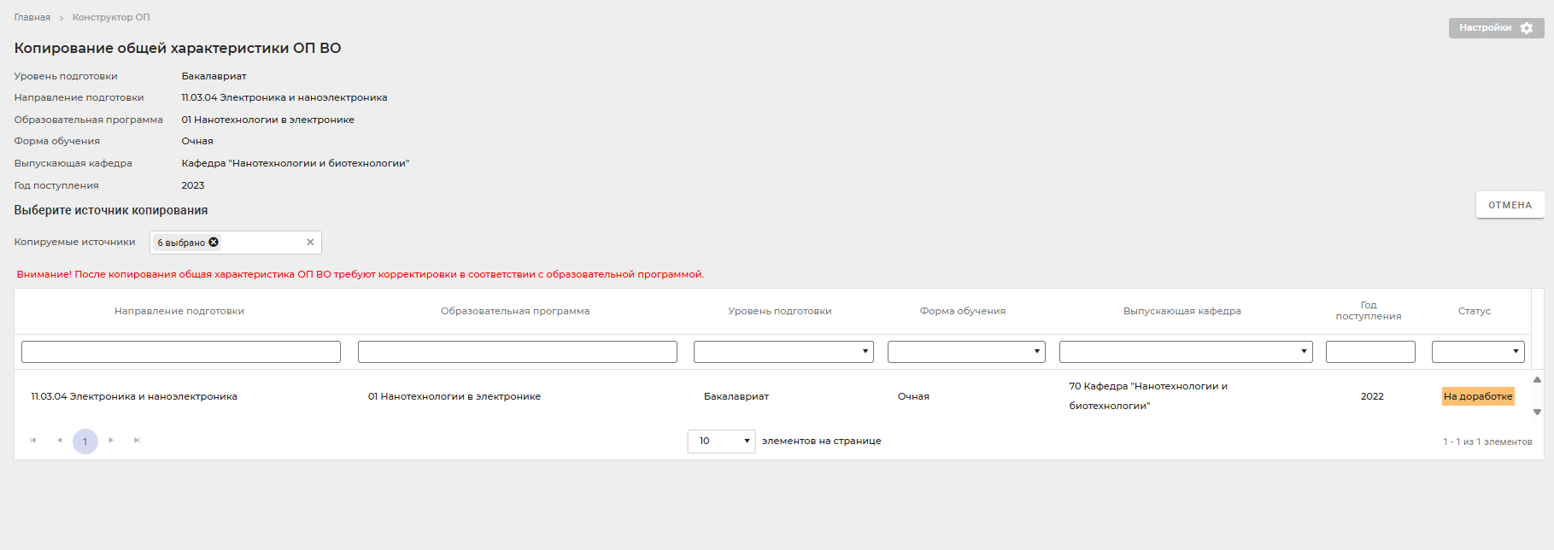Sort by Форма обучения column header
This screenshot has width=1554, height=550.
pos(963,311)
